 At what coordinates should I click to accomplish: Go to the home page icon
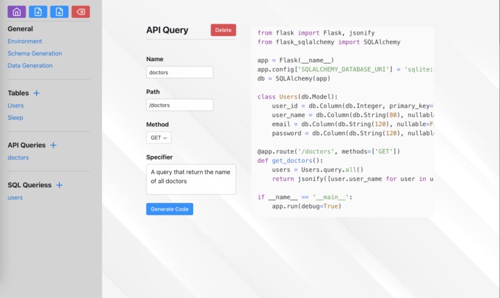pos(17,12)
